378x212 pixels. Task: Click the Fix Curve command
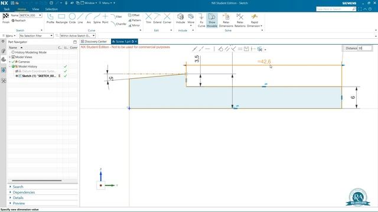pos(201,20)
